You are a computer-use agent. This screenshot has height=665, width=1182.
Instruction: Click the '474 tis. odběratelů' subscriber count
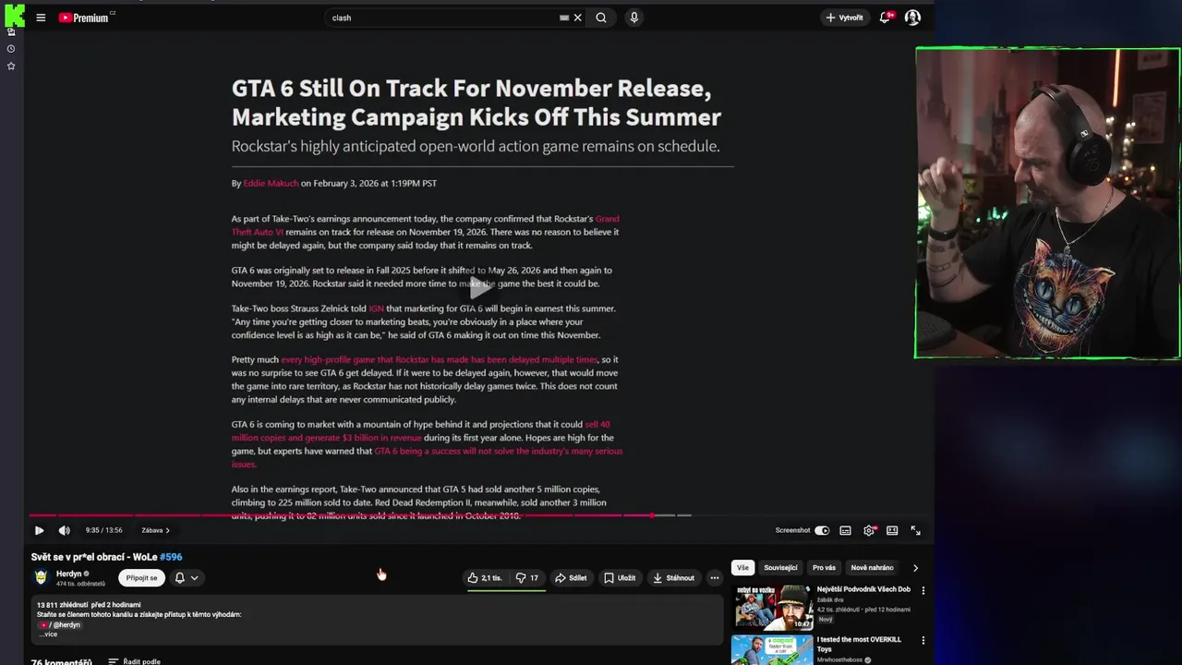pos(80,584)
